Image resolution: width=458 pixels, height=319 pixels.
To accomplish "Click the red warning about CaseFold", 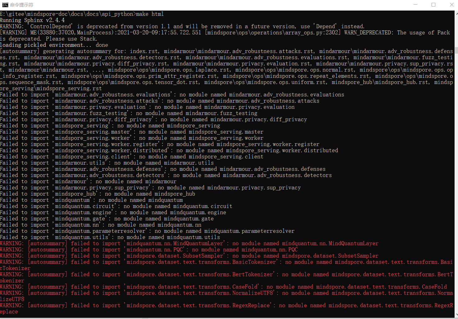I will (x=223, y=287).
